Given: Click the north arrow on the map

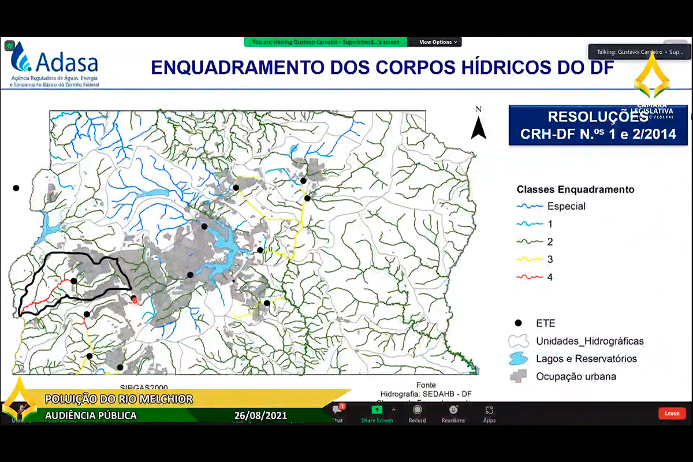Looking at the screenshot, I should coord(478,125).
